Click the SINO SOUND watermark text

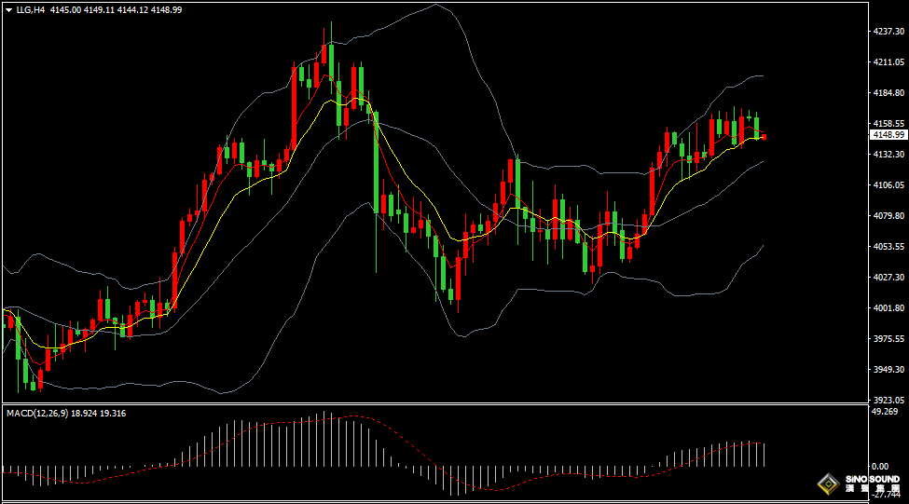tap(873, 480)
